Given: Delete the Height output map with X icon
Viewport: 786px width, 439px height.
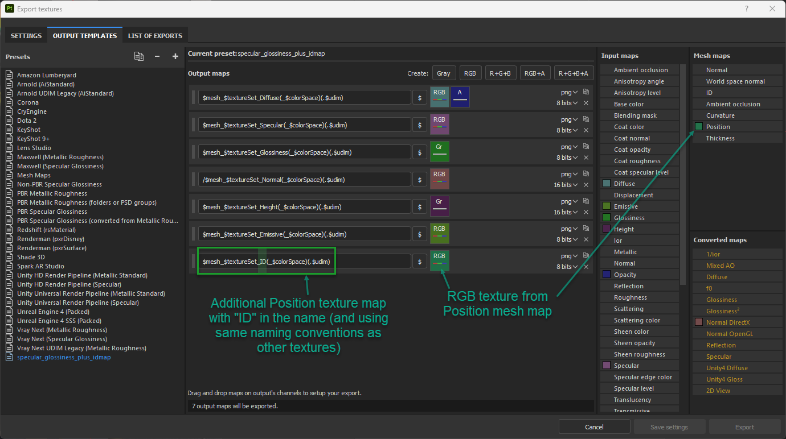Looking at the screenshot, I should (x=586, y=212).
